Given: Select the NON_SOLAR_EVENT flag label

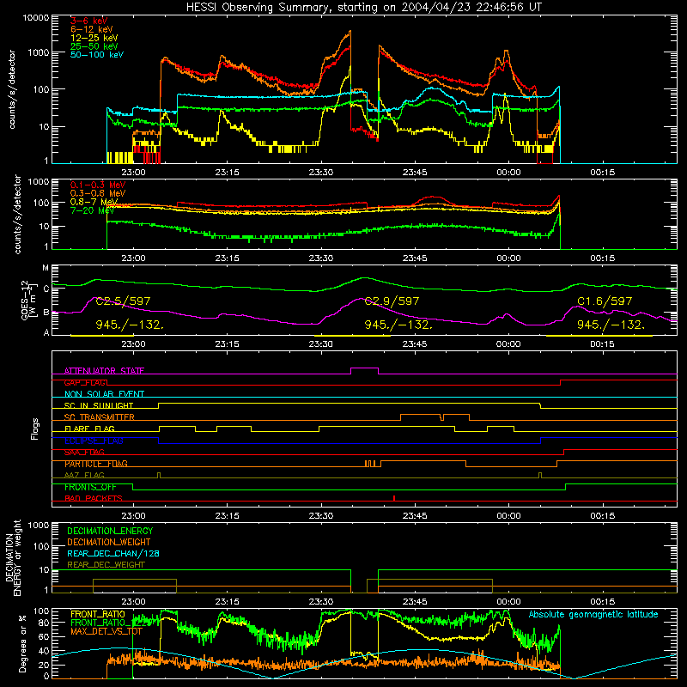Looking at the screenshot, I should coord(104,394).
